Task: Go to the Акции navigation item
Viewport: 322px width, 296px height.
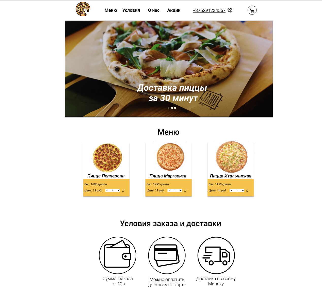Action: pyautogui.click(x=174, y=10)
